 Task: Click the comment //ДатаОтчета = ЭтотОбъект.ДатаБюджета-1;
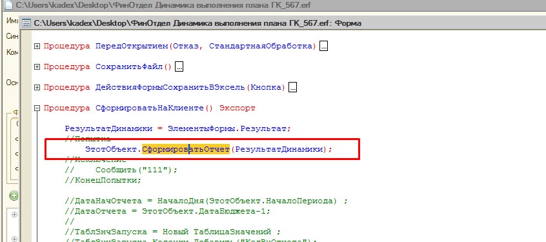[x=168, y=212]
